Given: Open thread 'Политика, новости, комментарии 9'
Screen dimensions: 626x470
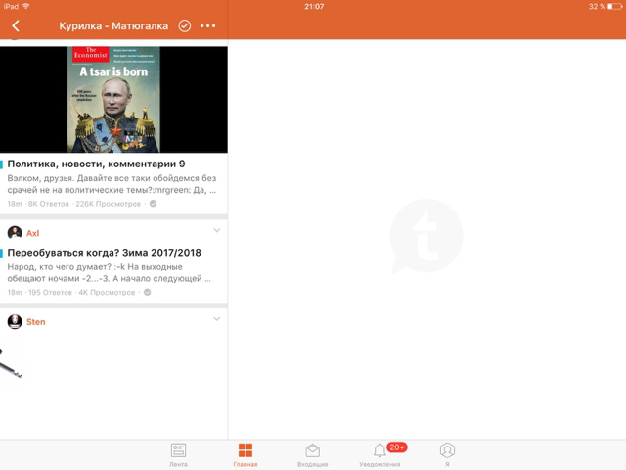Looking at the screenshot, I should [96, 164].
